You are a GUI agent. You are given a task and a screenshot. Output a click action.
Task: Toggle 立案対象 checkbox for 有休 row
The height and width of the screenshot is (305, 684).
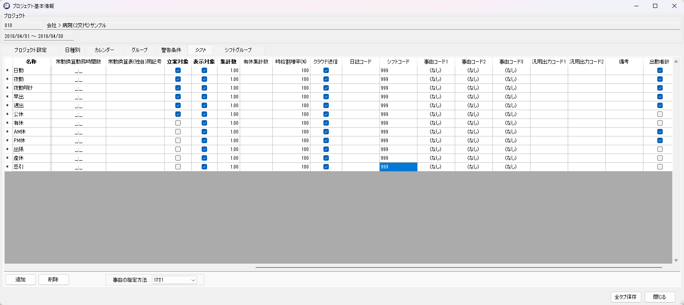click(178, 123)
